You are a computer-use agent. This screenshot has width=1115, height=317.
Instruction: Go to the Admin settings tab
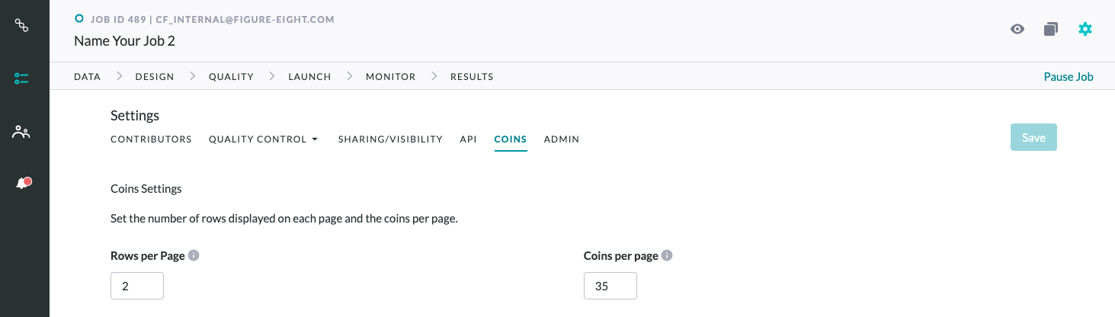[562, 139]
